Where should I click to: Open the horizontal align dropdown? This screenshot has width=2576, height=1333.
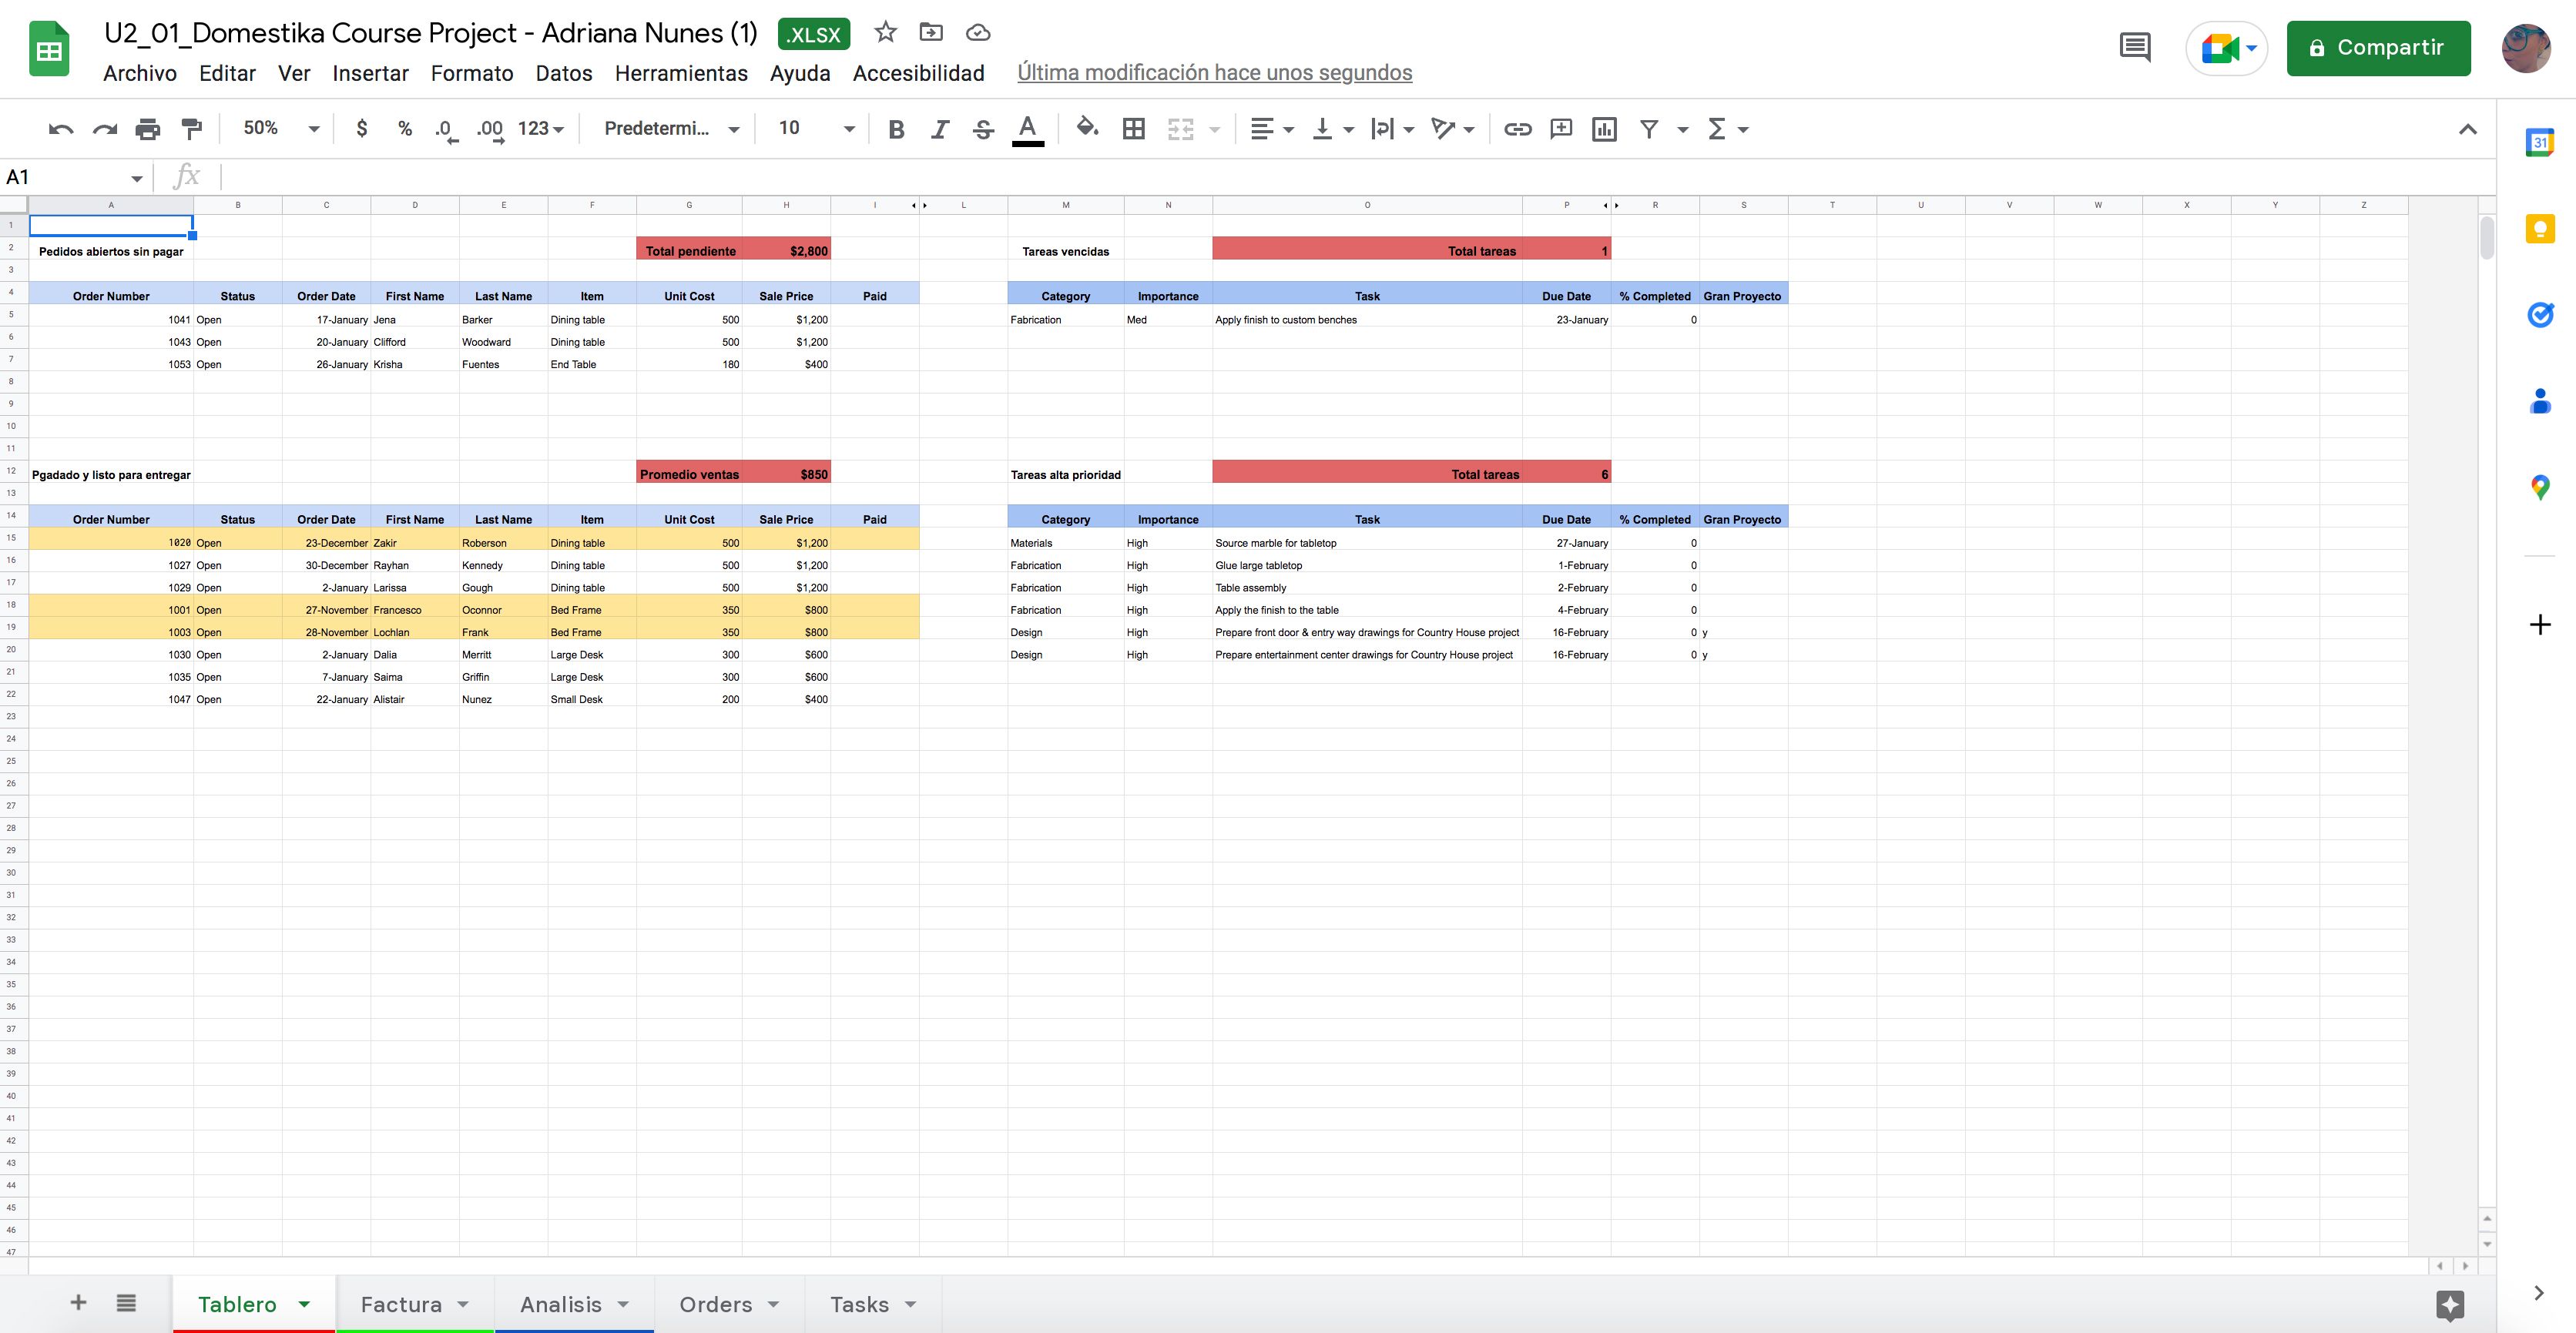1271,128
